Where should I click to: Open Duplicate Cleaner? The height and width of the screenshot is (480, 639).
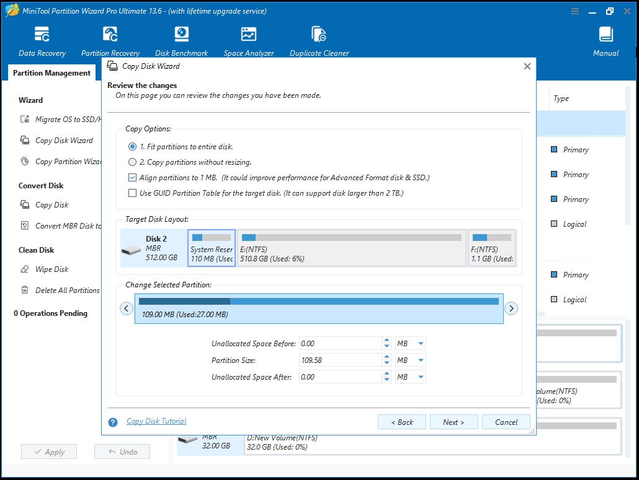coord(319,41)
